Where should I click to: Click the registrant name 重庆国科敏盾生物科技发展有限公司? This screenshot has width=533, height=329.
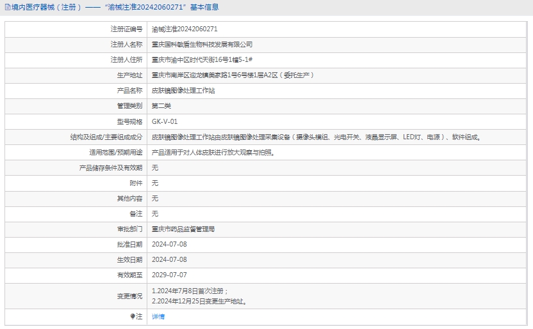[x=202, y=45]
